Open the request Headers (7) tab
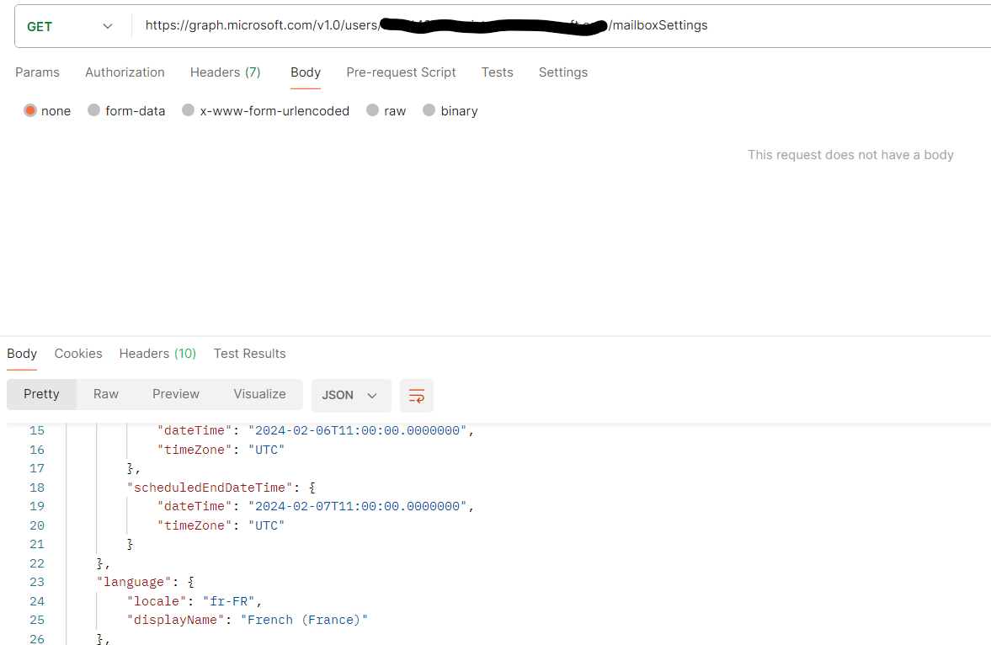The height and width of the screenshot is (645, 991). point(225,72)
